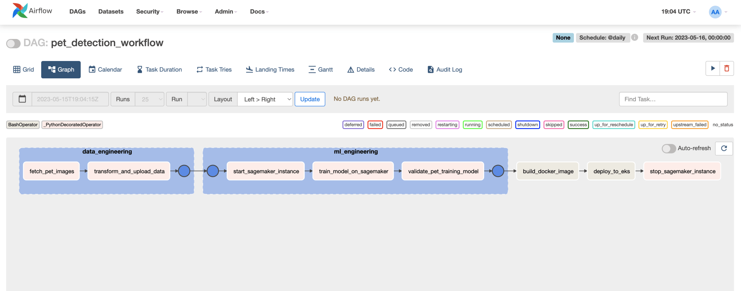Switch to the Calendar tab
741x291 pixels.
point(105,69)
